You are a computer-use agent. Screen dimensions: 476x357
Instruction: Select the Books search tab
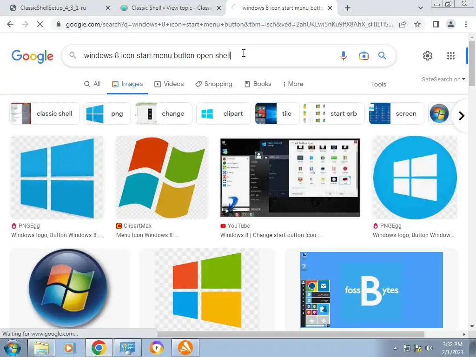click(x=258, y=84)
